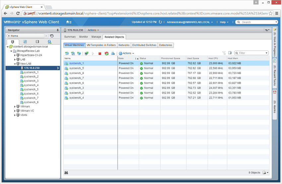This screenshot has width=282, height=184.
Task: Click the Filter input field
Action: click(251, 53)
